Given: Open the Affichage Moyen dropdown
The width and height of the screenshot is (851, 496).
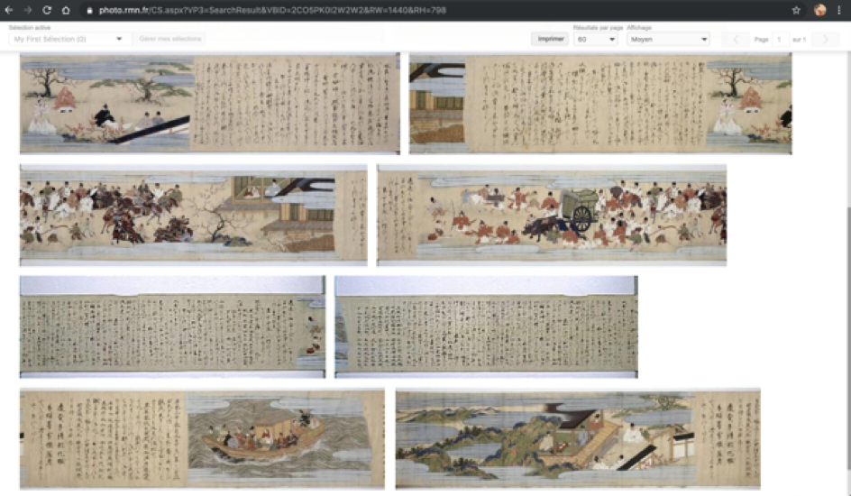Looking at the screenshot, I should pos(667,40).
